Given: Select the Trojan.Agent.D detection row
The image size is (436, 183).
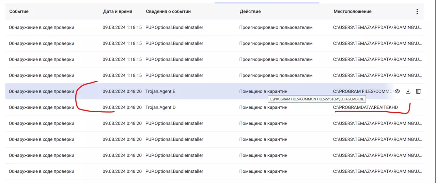Looking at the screenshot, I should point(215,107).
